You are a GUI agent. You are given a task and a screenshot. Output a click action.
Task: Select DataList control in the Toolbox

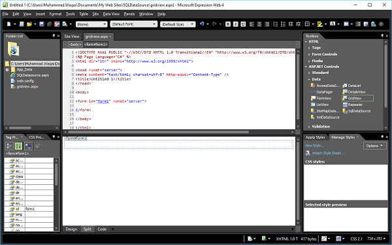351,86
